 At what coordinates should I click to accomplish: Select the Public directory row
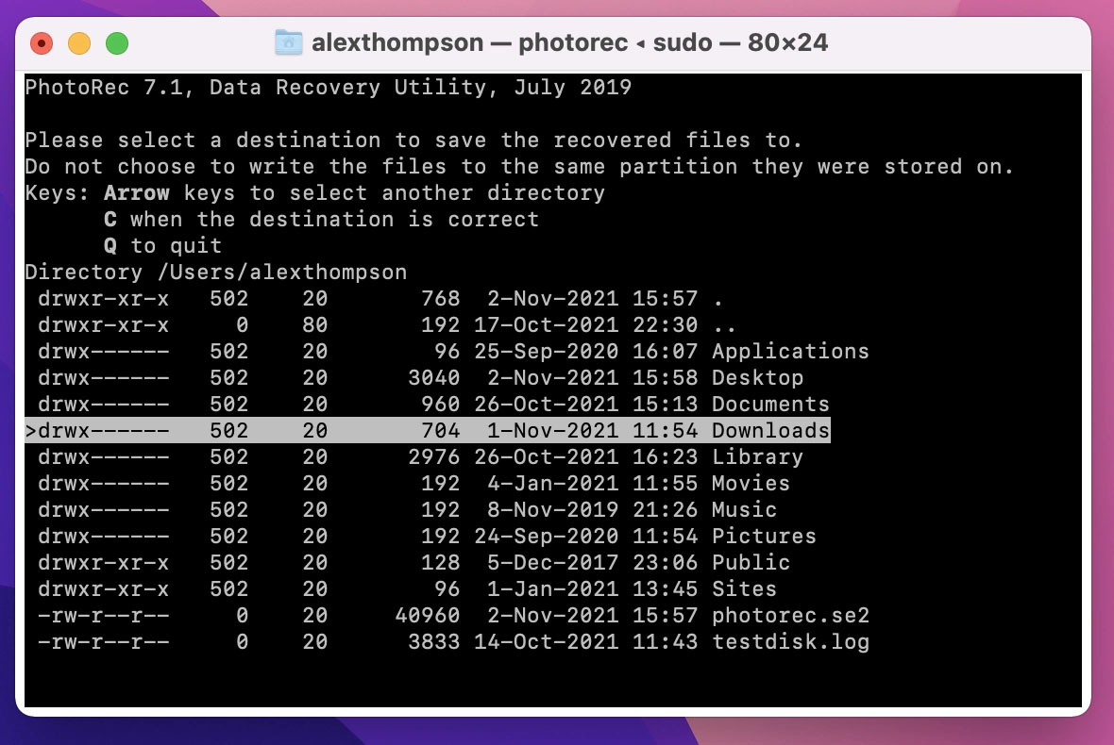[x=414, y=562]
